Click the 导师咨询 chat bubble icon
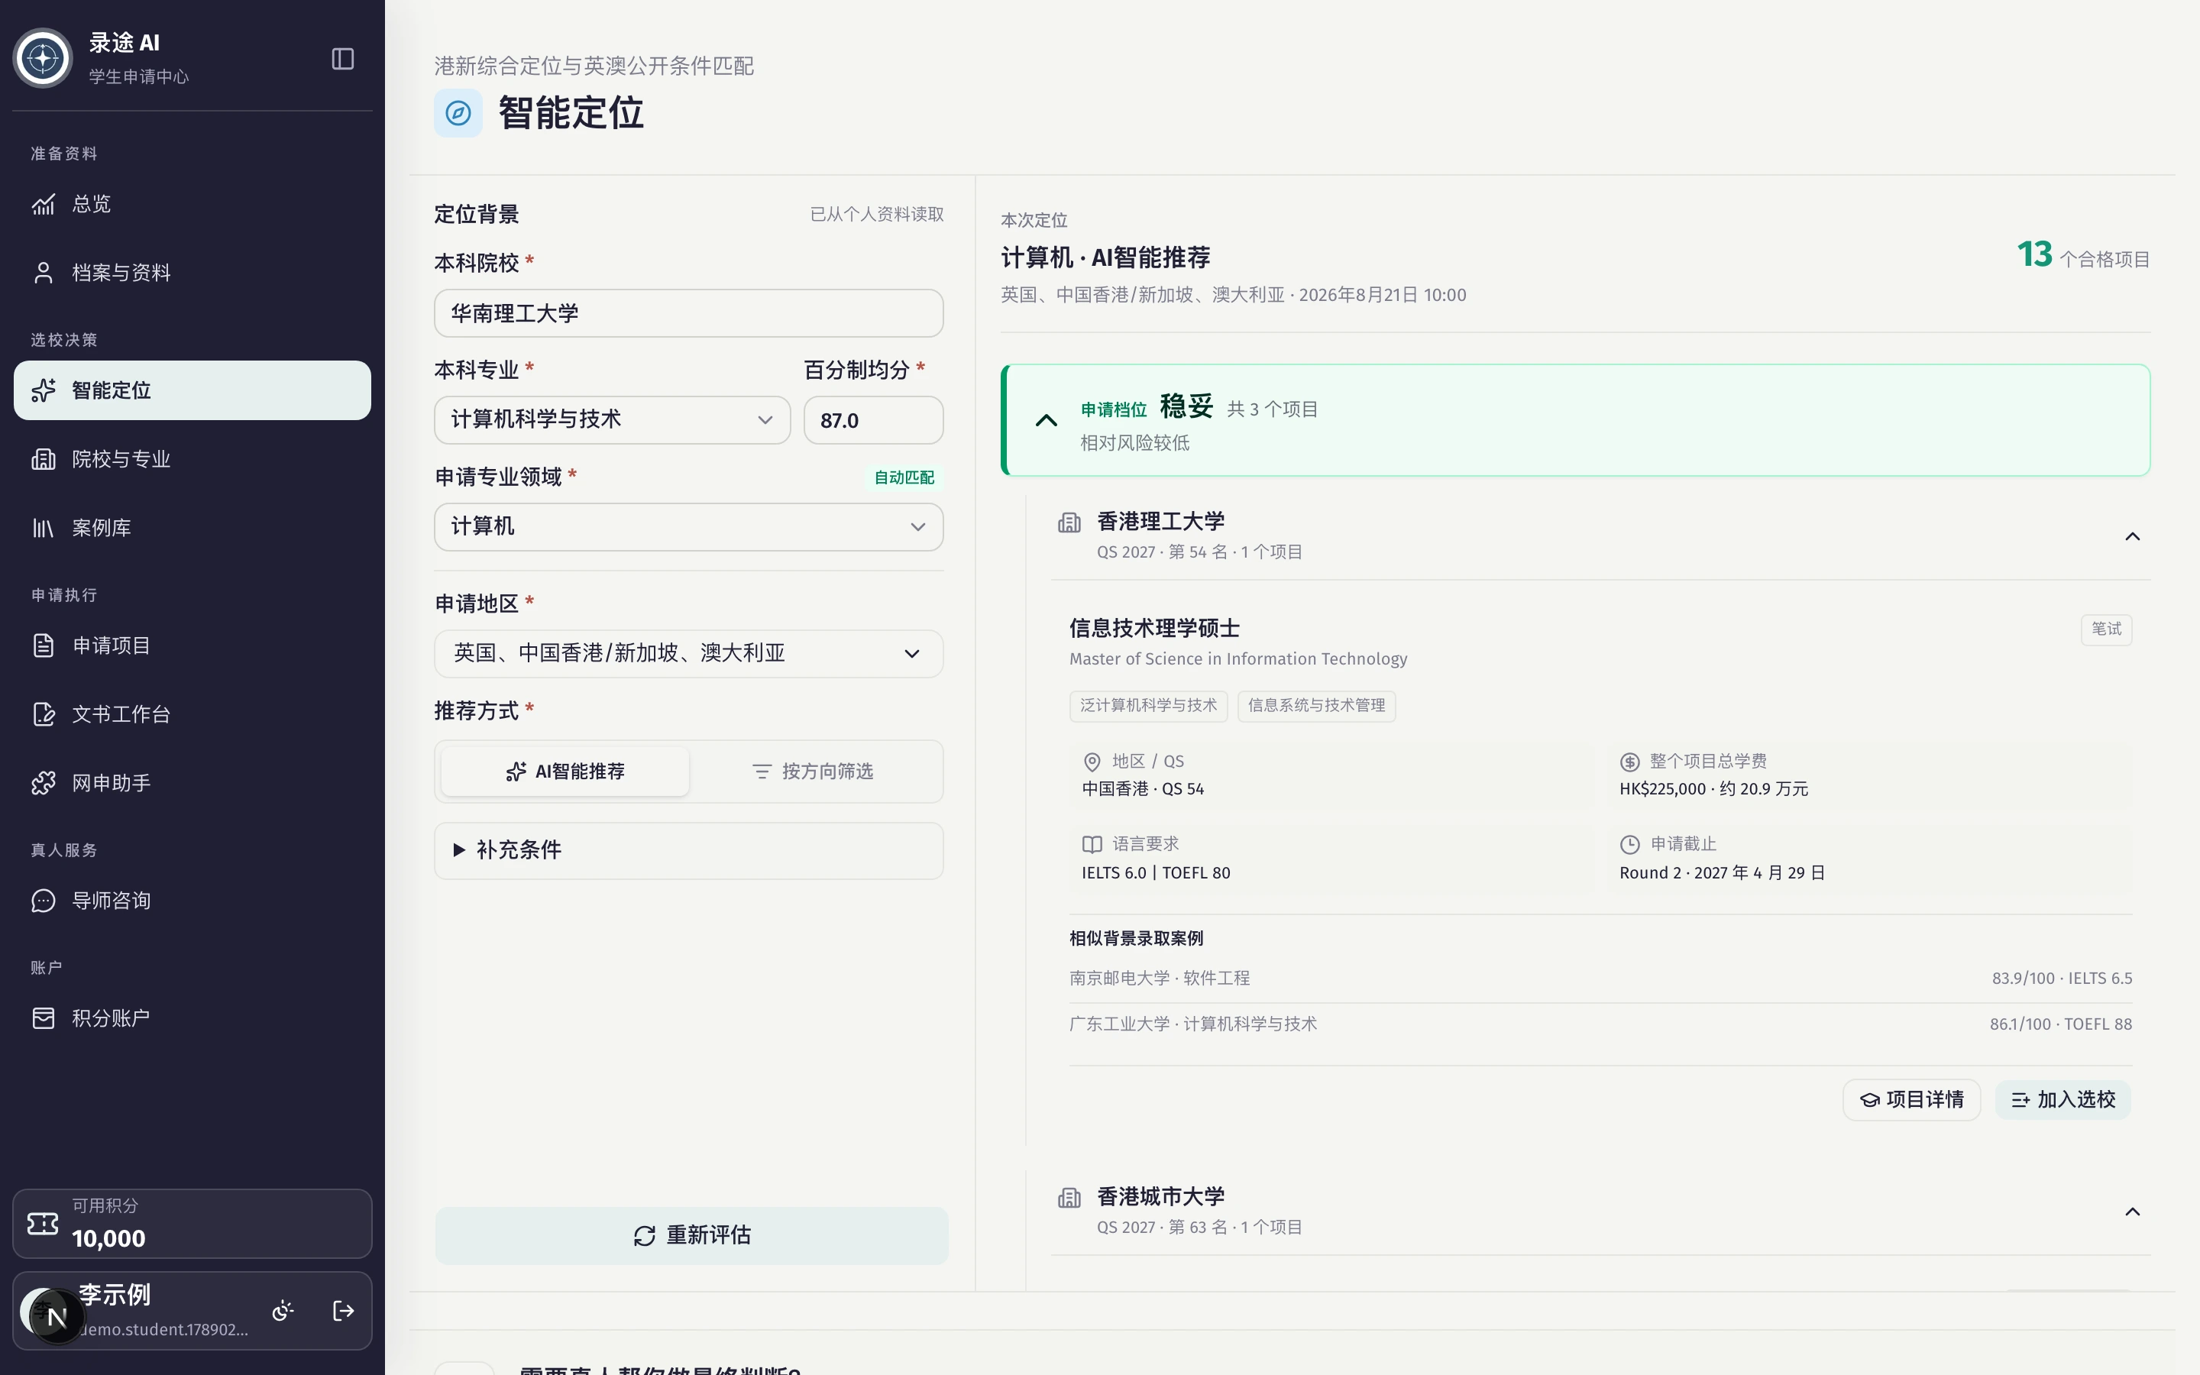This screenshot has height=1375, width=2200. (44, 901)
